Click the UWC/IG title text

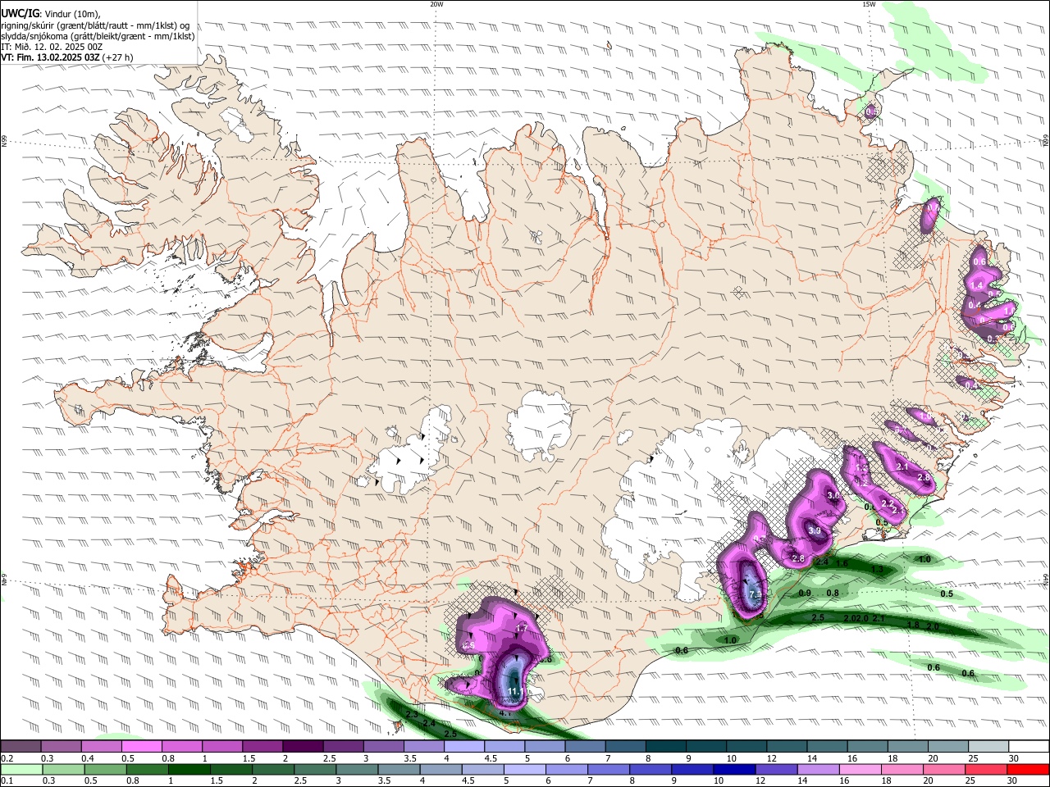click(x=20, y=13)
